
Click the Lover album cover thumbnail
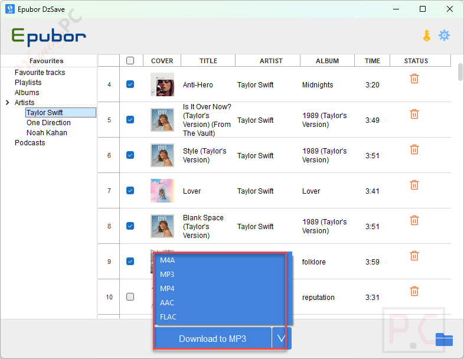click(x=162, y=191)
